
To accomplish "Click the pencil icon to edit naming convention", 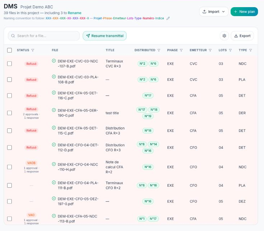I will click(x=168, y=18).
